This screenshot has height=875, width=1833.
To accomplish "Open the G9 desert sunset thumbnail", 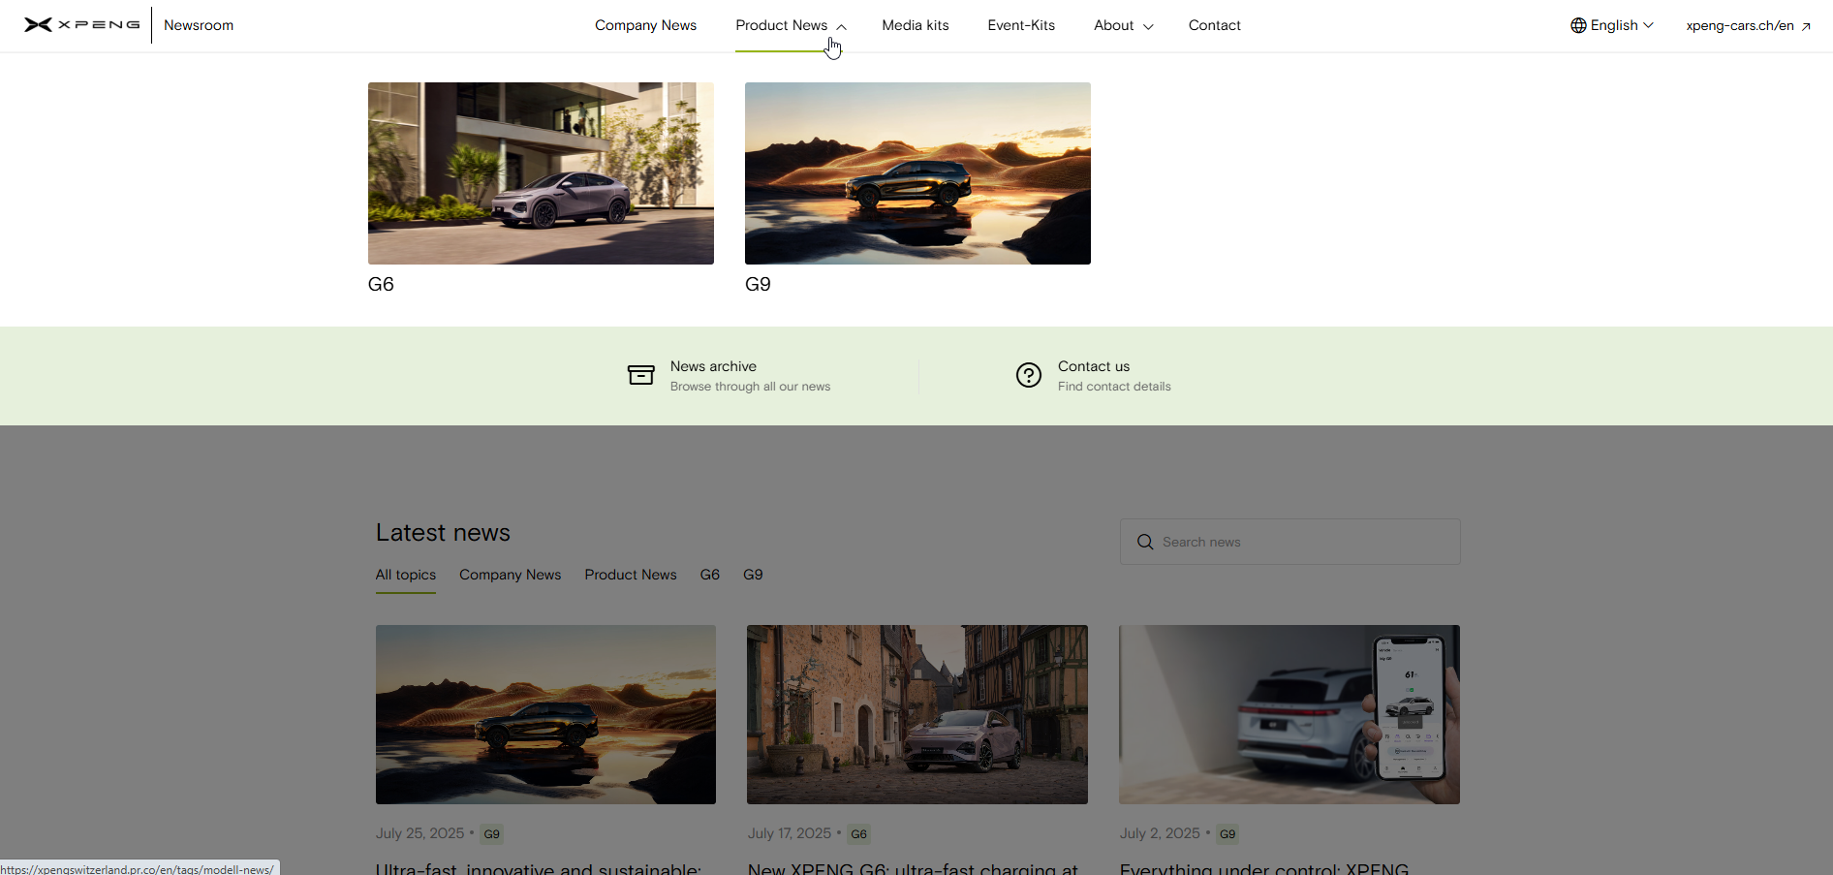I will 917,173.
